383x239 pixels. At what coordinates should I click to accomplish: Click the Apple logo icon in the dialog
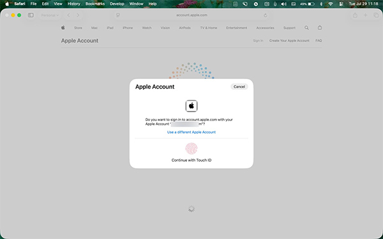click(191, 106)
